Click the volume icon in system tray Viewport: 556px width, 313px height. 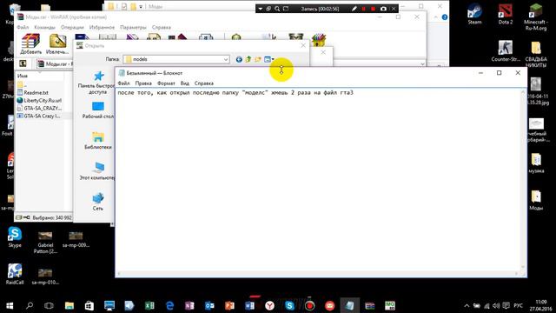(x=496, y=305)
